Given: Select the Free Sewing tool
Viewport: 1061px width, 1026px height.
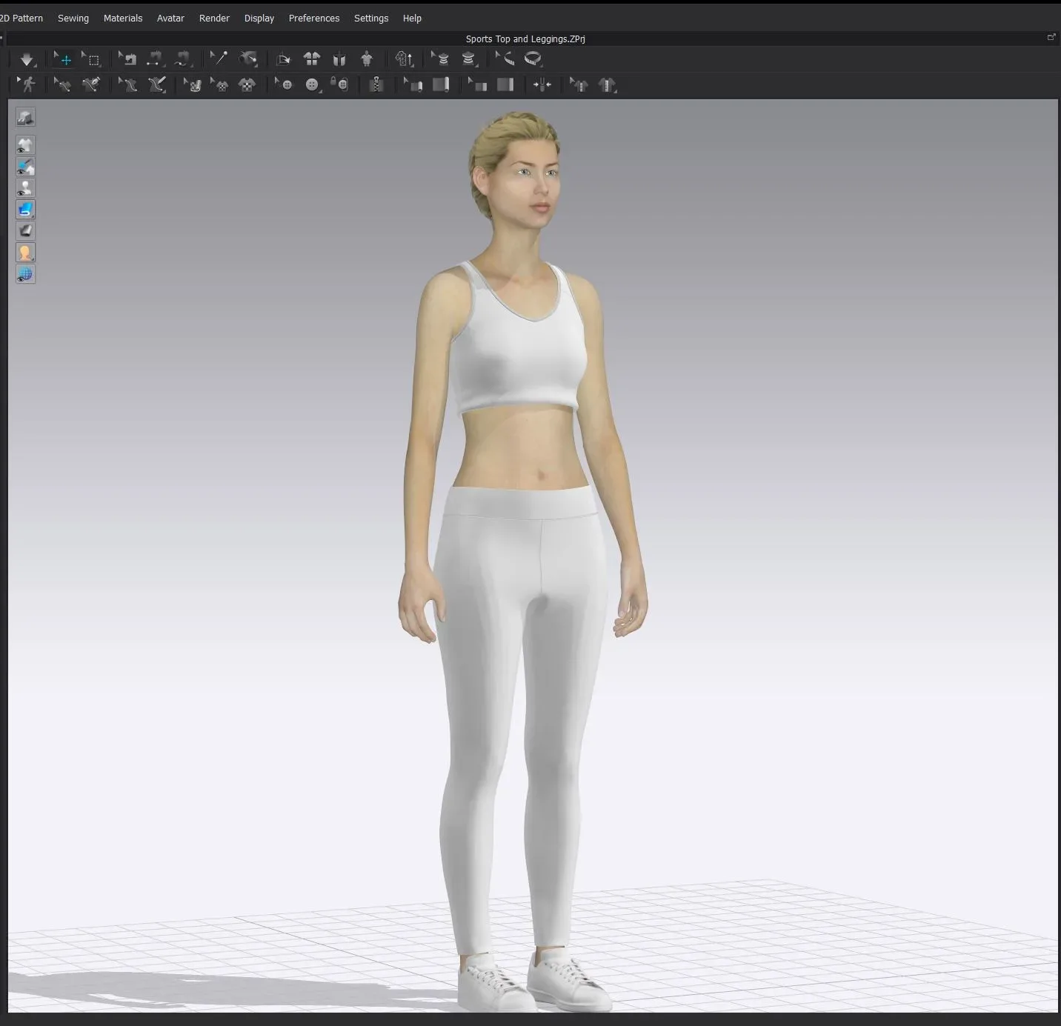Looking at the screenshot, I should (183, 59).
